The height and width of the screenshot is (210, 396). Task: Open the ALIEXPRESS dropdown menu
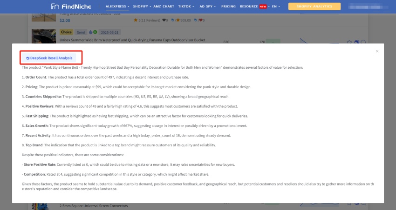[117, 7]
